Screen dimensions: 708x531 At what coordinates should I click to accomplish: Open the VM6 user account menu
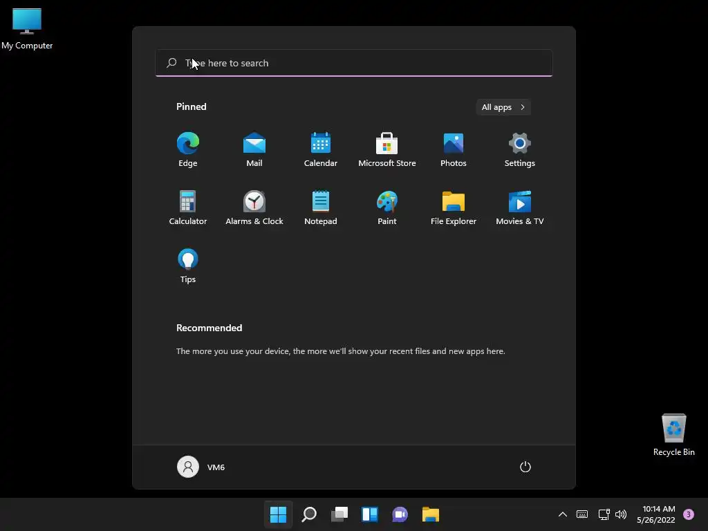click(201, 467)
